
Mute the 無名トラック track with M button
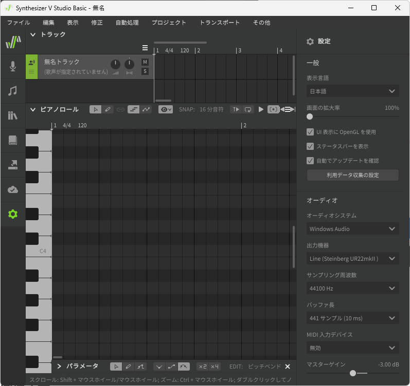pyautogui.click(x=145, y=62)
